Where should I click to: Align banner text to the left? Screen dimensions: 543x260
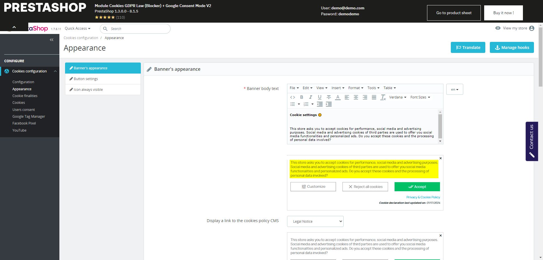347,97
